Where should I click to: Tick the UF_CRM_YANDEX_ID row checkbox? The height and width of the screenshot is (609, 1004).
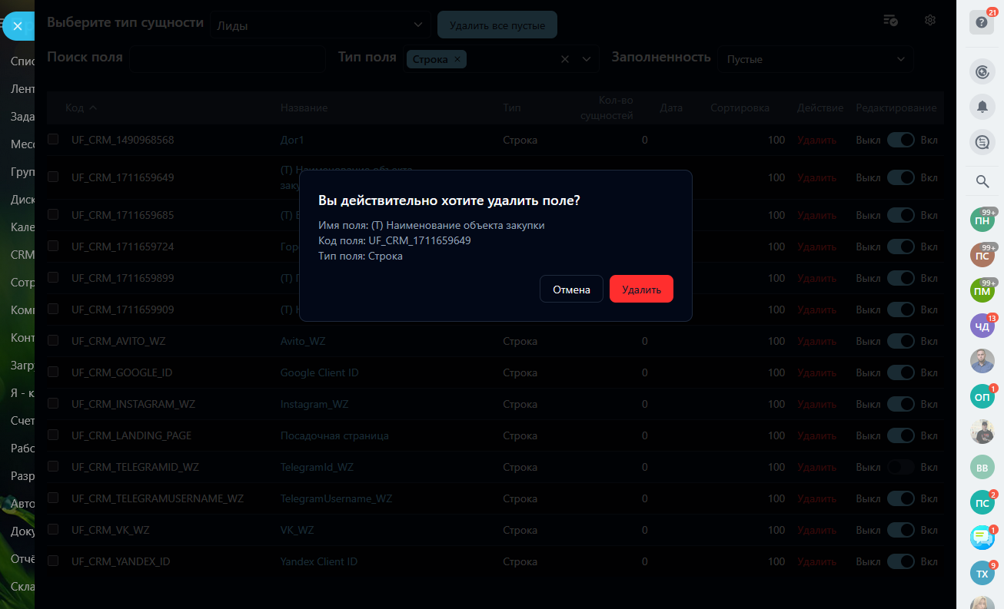pos(53,561)
